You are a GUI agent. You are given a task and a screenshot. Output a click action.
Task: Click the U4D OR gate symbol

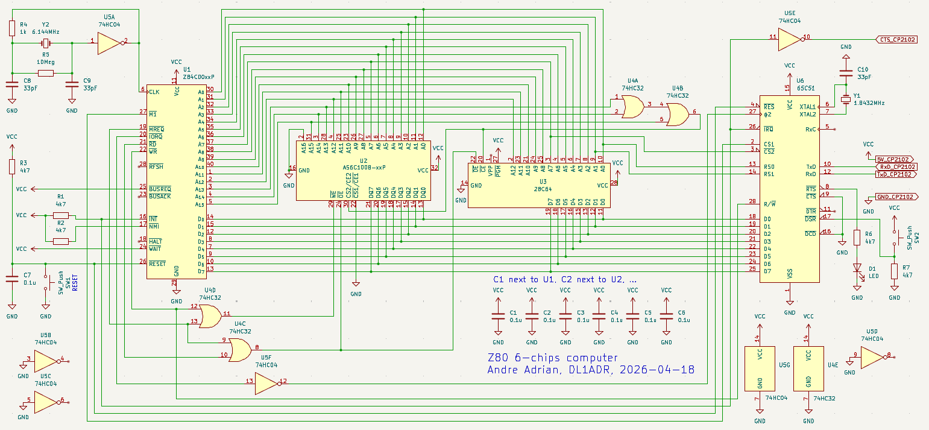tap(209, 315)
